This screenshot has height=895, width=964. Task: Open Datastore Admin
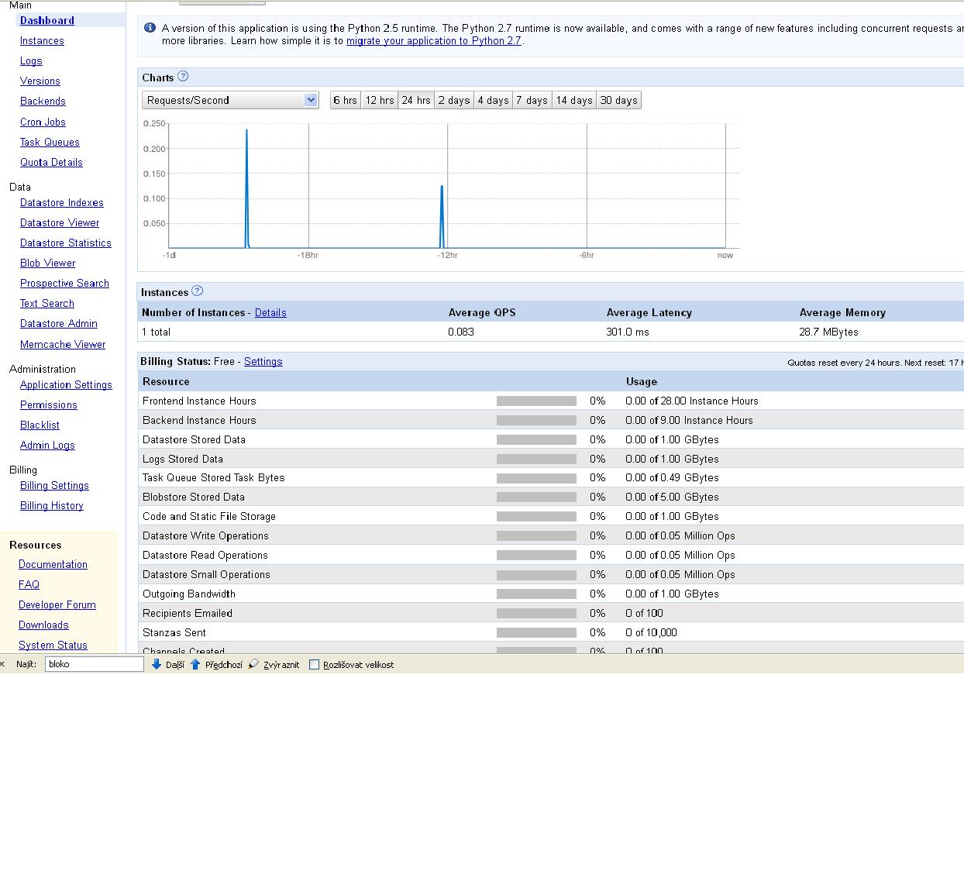pos(59,323)
